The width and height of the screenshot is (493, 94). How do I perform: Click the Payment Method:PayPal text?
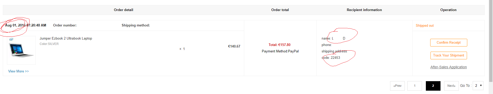click(280, 51)
